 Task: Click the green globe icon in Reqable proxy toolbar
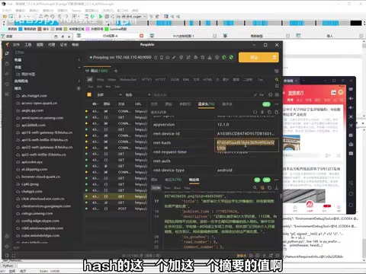pyautogui.click(x=231, y=57)
